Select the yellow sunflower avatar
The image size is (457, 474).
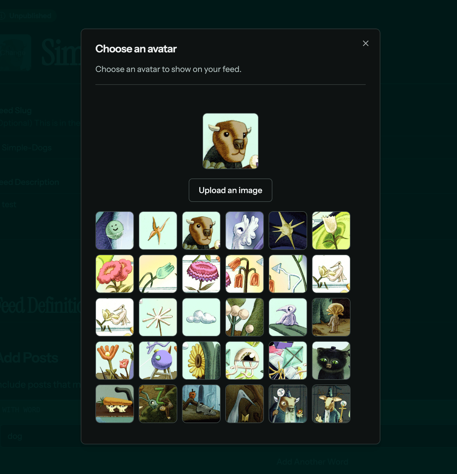(201, 360)
